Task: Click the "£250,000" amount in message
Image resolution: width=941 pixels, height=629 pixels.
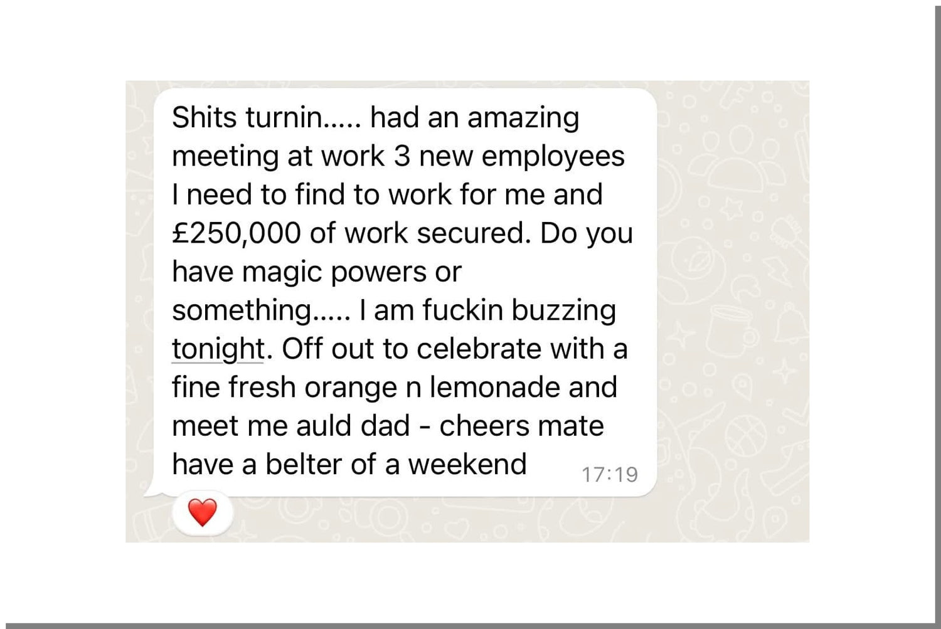Action: [x=237, y=233]
